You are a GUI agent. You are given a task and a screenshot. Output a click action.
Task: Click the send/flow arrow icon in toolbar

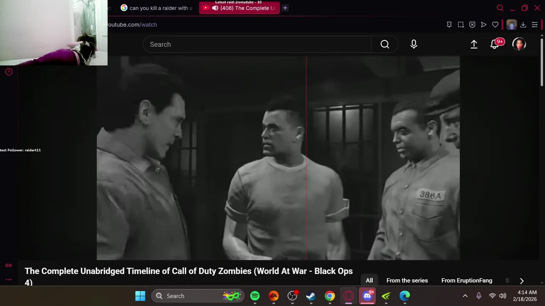pos(484,25)
